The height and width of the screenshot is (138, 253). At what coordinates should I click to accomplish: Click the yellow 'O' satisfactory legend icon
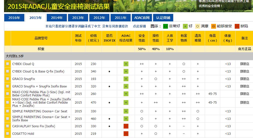pyautogui.click(x=197, y=26)
